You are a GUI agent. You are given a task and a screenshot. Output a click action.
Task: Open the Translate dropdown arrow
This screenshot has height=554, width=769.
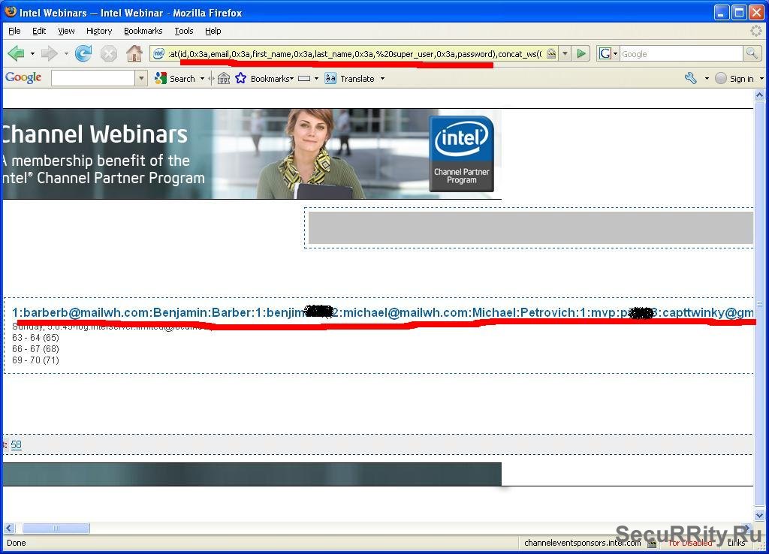click(382, 78)
